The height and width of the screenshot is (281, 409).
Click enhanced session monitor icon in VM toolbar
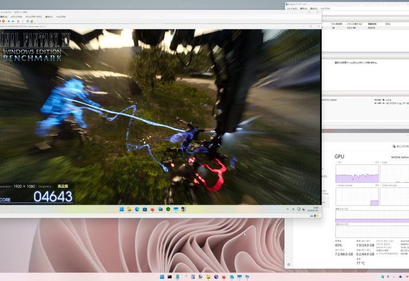[28, 21]
